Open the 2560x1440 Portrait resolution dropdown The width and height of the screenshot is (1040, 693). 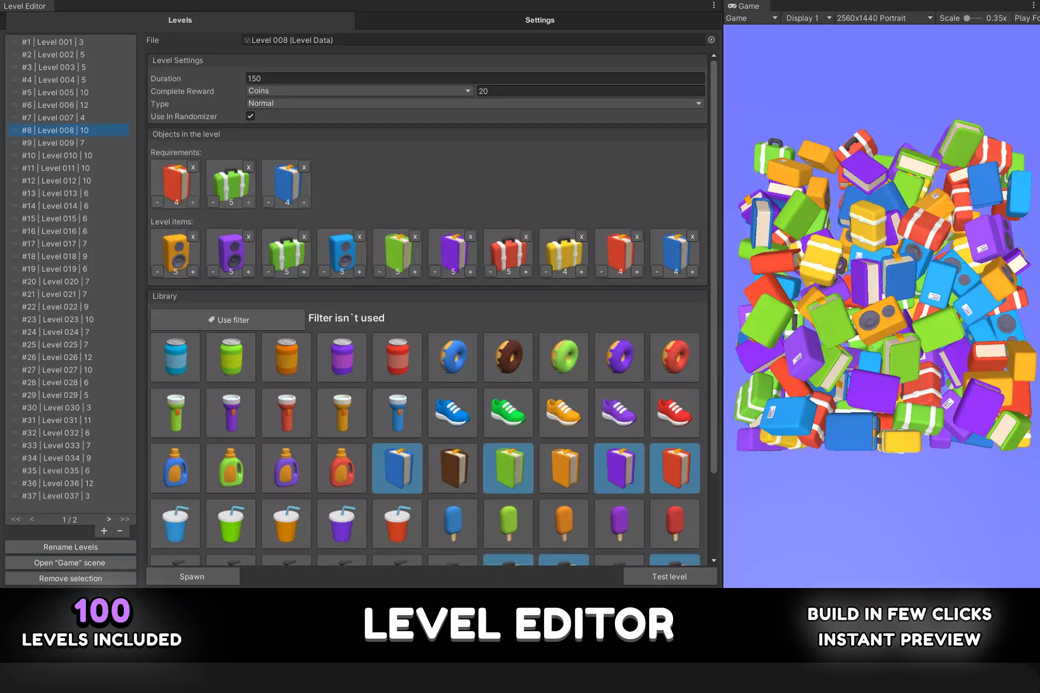884,18
